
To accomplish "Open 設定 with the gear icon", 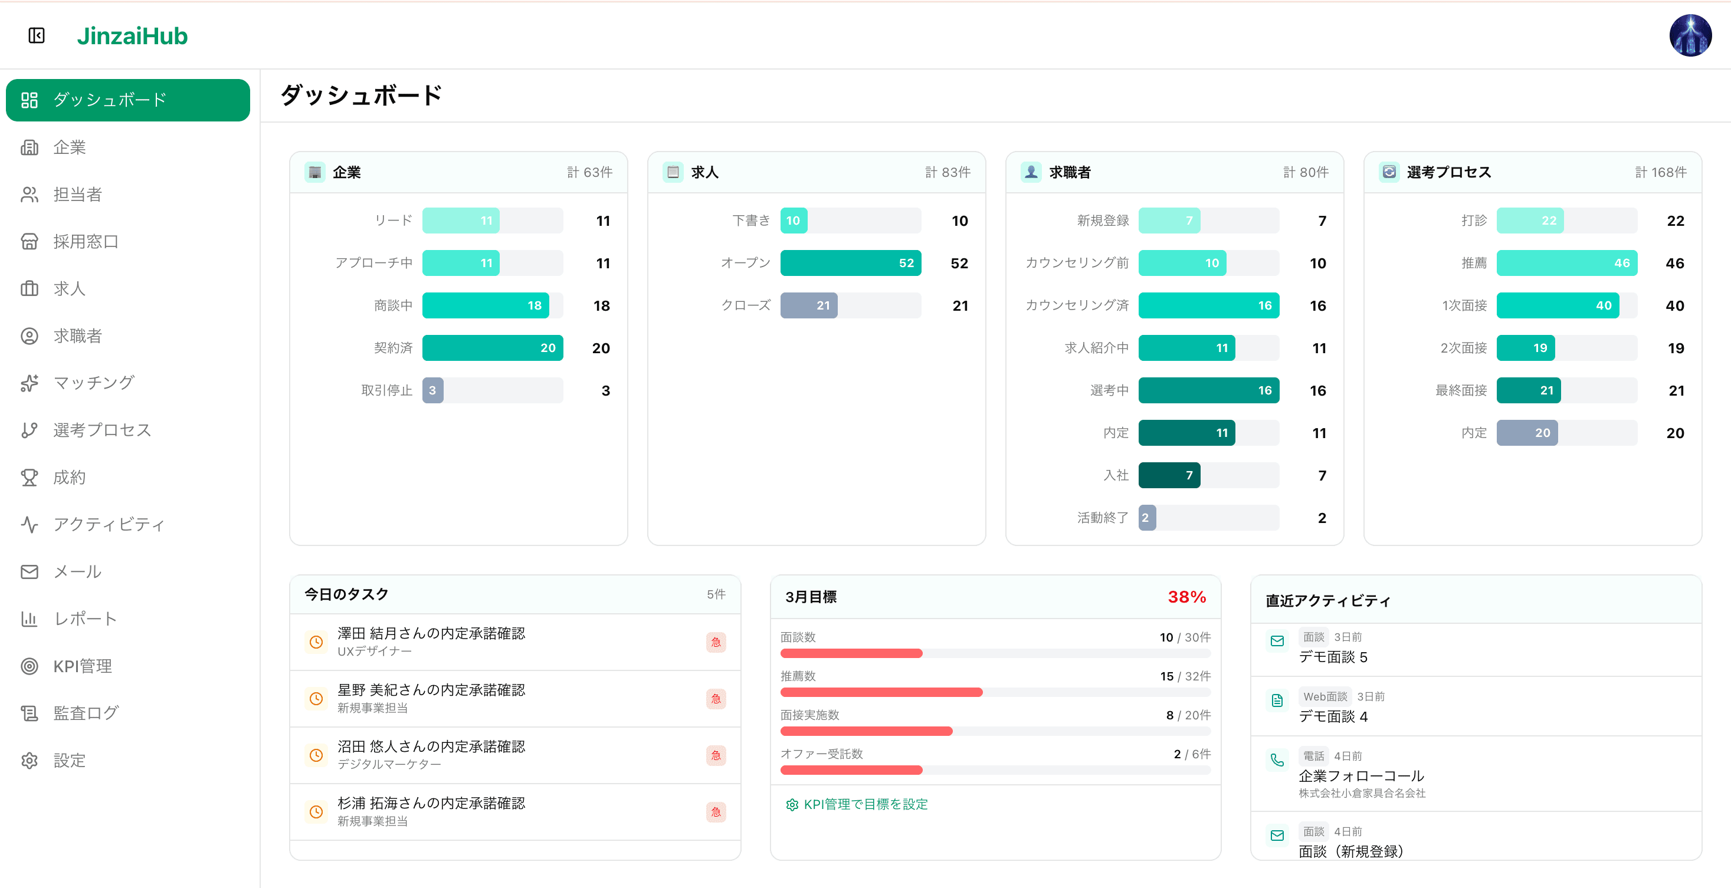I will (29, 759).
